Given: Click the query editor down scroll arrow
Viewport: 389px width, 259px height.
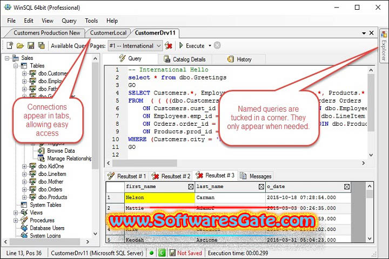Looking at the screenshot, I should (371, 155).
